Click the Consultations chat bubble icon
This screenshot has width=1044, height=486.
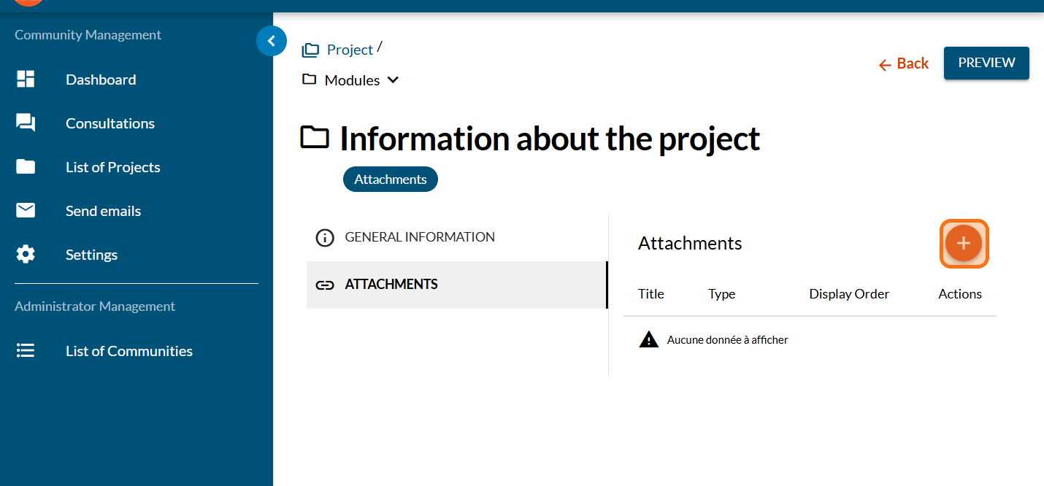point(26,123)
